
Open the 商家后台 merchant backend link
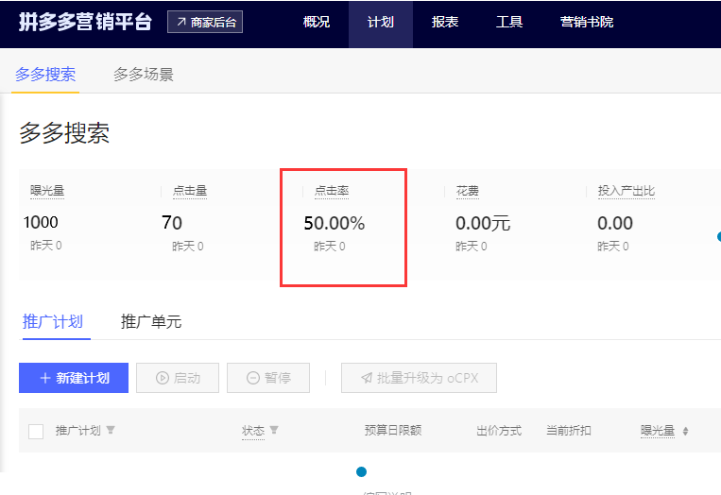coord(205,22)
